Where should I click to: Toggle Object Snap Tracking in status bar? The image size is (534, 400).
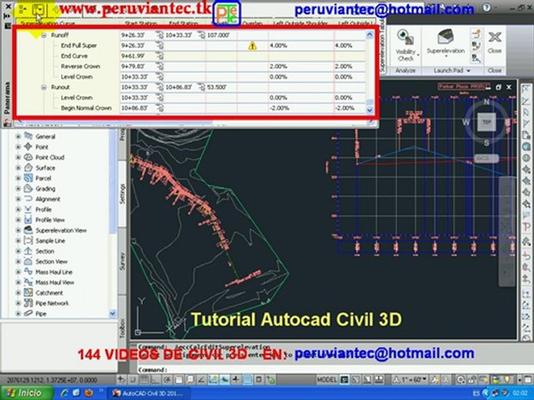(201, 379)
